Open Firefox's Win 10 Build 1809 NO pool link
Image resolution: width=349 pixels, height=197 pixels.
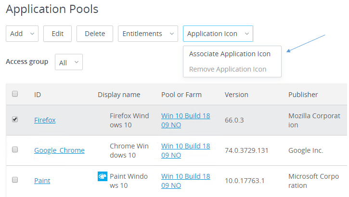(186, 120)
